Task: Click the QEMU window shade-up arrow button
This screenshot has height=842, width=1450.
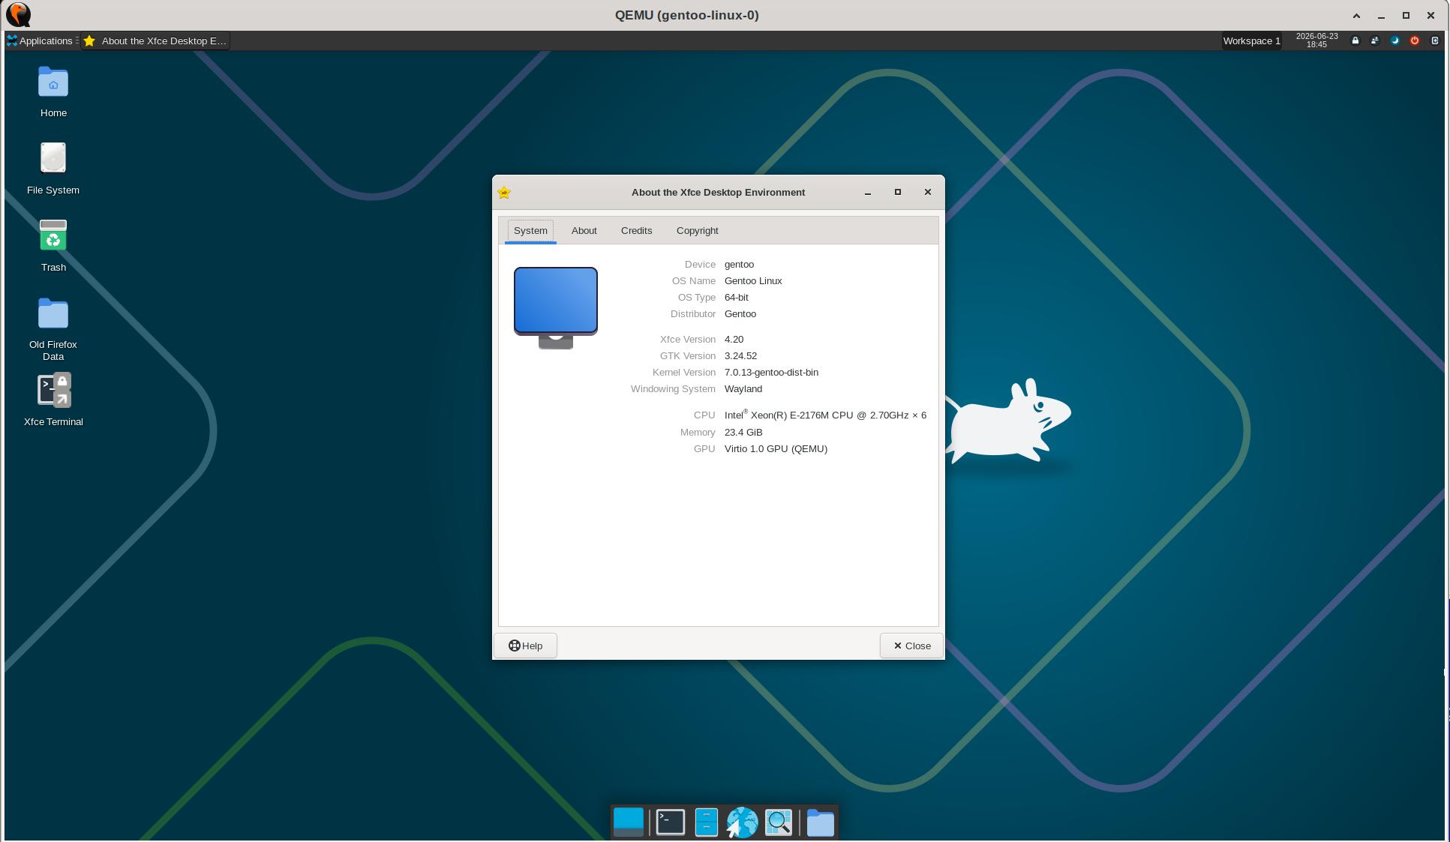Action: pyautogui.click(x=1356, y=16)
